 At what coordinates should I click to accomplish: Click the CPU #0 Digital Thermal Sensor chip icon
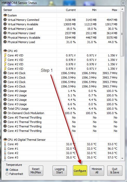click(5, 139)
